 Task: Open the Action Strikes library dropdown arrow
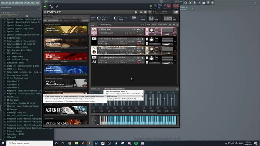(86, 115)
